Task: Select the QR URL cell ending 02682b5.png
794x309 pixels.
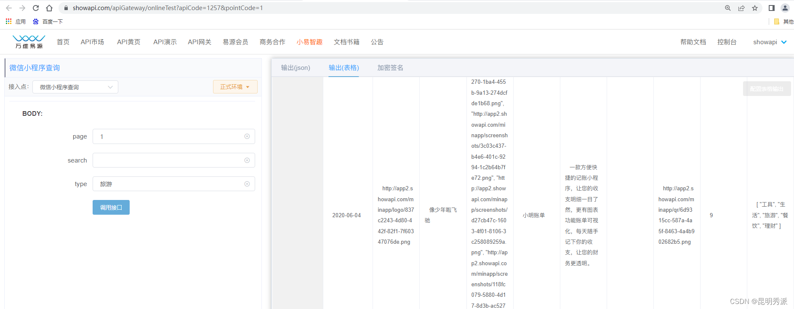Action: click(x=677, y=215)
